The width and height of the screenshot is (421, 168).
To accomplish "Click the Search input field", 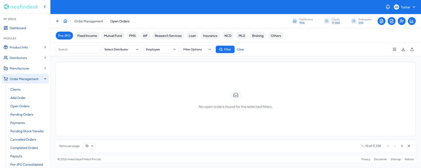I will pos(78,49).
